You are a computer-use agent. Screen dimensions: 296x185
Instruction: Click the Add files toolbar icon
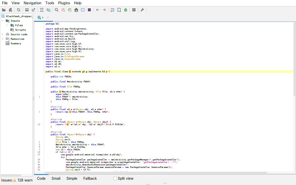click(x=11, y=10)
